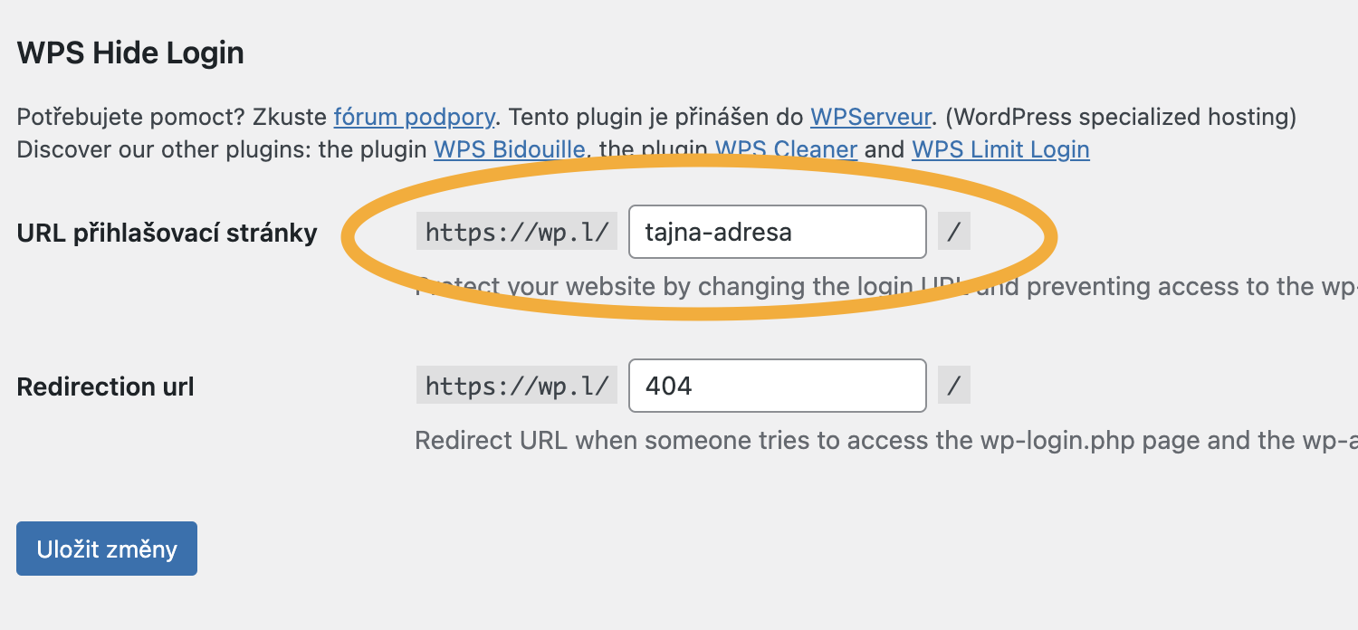The width and height of the screenshot is (1358, 630).
Task: Click https://wp.l/ prefix beside 404 field
Action: 517,386
